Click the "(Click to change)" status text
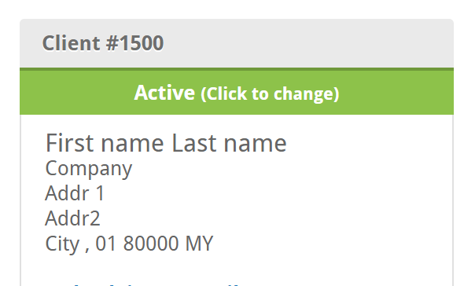Screen dimensions: 464x286 270,93
